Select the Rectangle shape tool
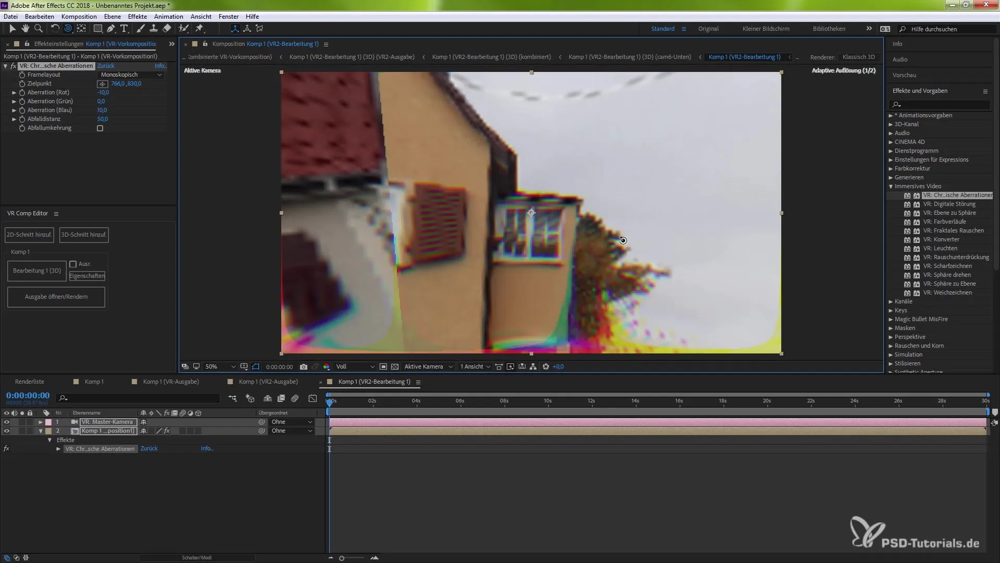1000x563 pixels. [x=97, y=29]
